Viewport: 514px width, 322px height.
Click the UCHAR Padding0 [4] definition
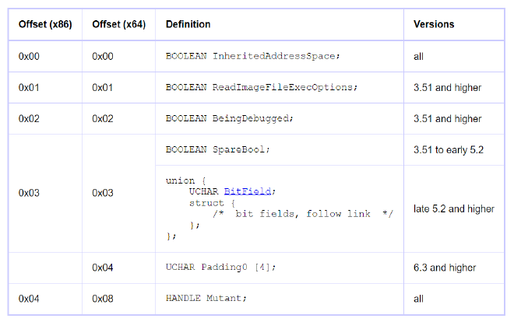coord(220,268)
